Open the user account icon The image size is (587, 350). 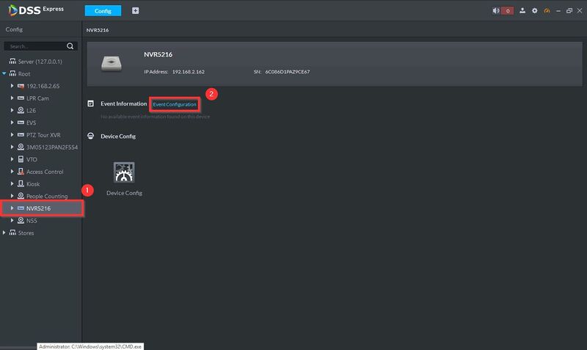(522, 11)
